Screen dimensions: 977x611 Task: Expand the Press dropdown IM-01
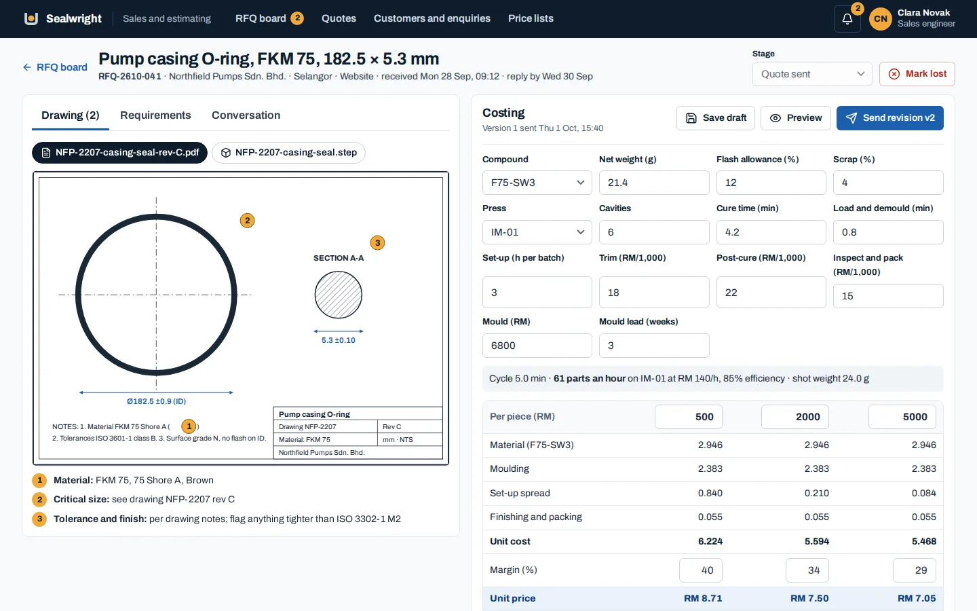(x=537, y=232)
